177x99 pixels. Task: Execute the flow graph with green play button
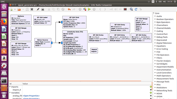coord(90,9)
